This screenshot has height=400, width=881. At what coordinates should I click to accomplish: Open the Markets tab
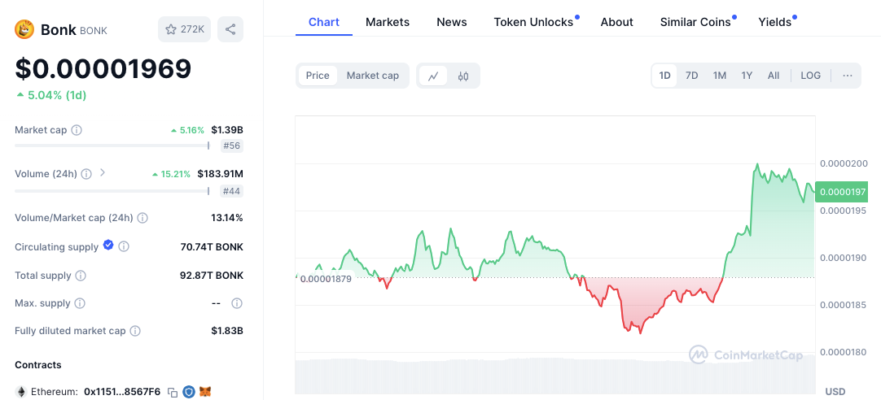[x=388, y=22]
